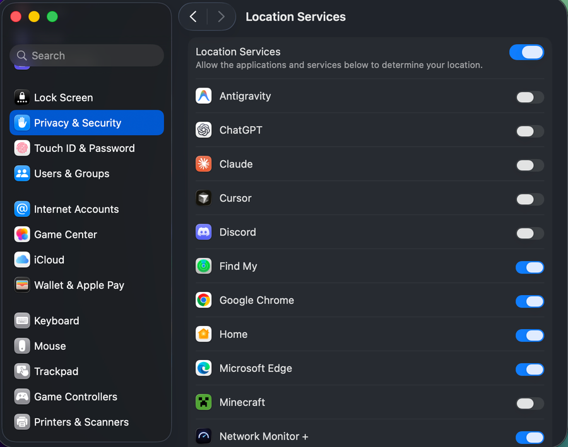The image size is (568, 447).
Task: Click the 'Location Services' page title
Action: tap(295, 16)
